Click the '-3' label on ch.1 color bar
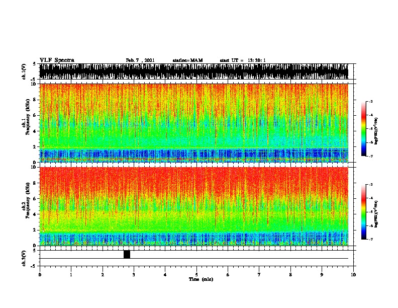This screenshot has width=398, height=308. click(370, 102)
